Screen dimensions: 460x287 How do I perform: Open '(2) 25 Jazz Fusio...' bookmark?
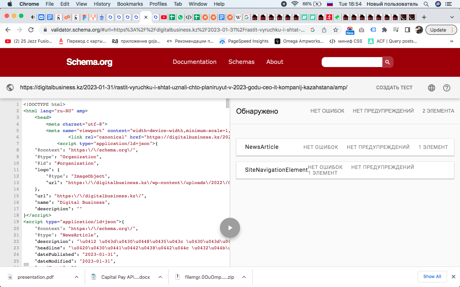click(x=29, y=41)
